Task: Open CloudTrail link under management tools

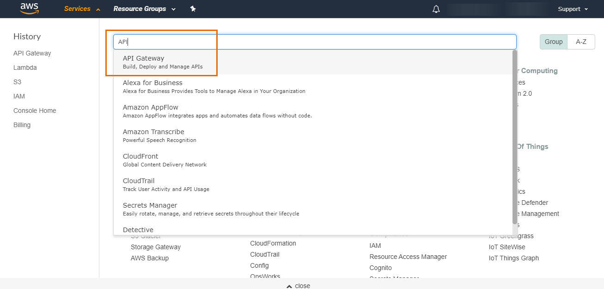Action: click(265, 254)
